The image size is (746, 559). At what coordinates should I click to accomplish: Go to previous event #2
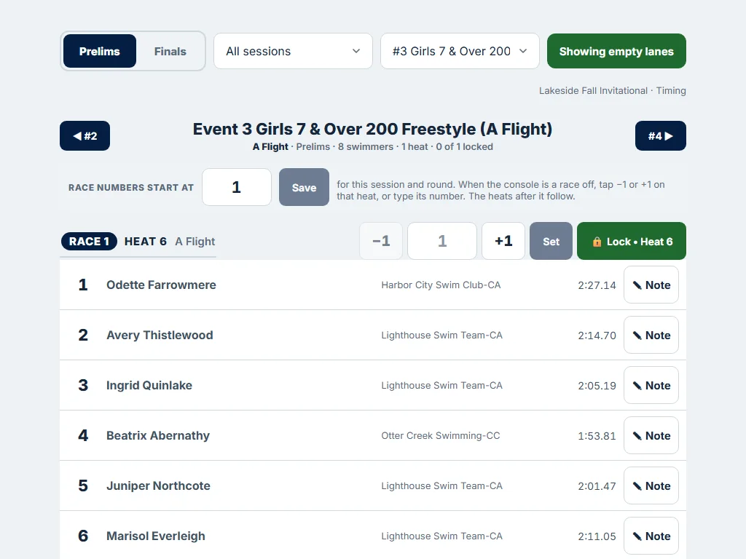85,136
